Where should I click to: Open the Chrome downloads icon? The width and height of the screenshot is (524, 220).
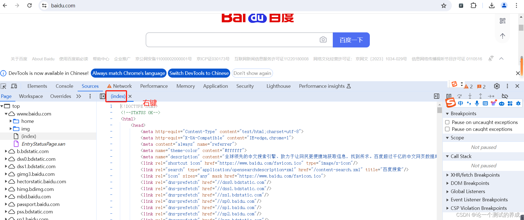coord(492,5)
